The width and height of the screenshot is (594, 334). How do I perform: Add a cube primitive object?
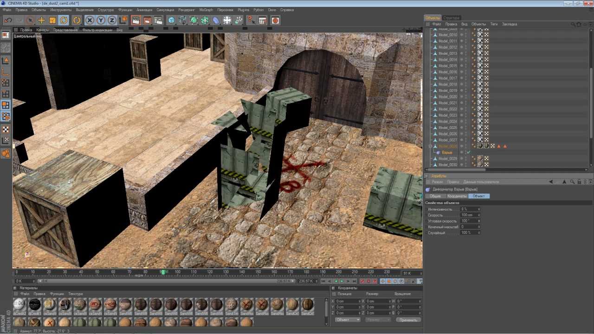click(x=172, y=20)
